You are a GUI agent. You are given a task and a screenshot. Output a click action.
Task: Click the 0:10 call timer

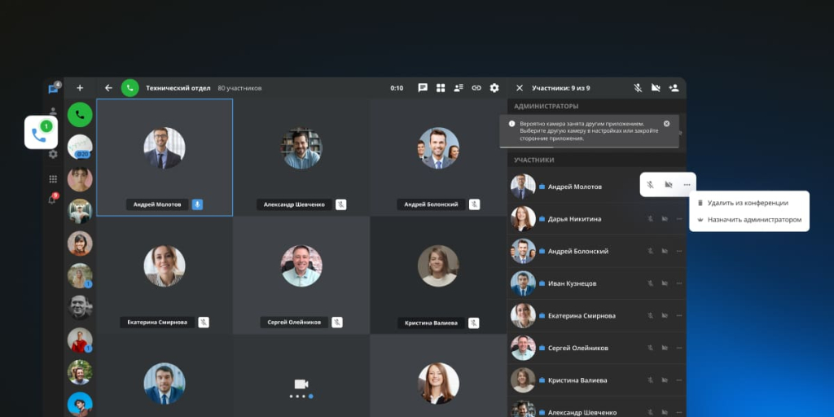click(x=397, y=88)
